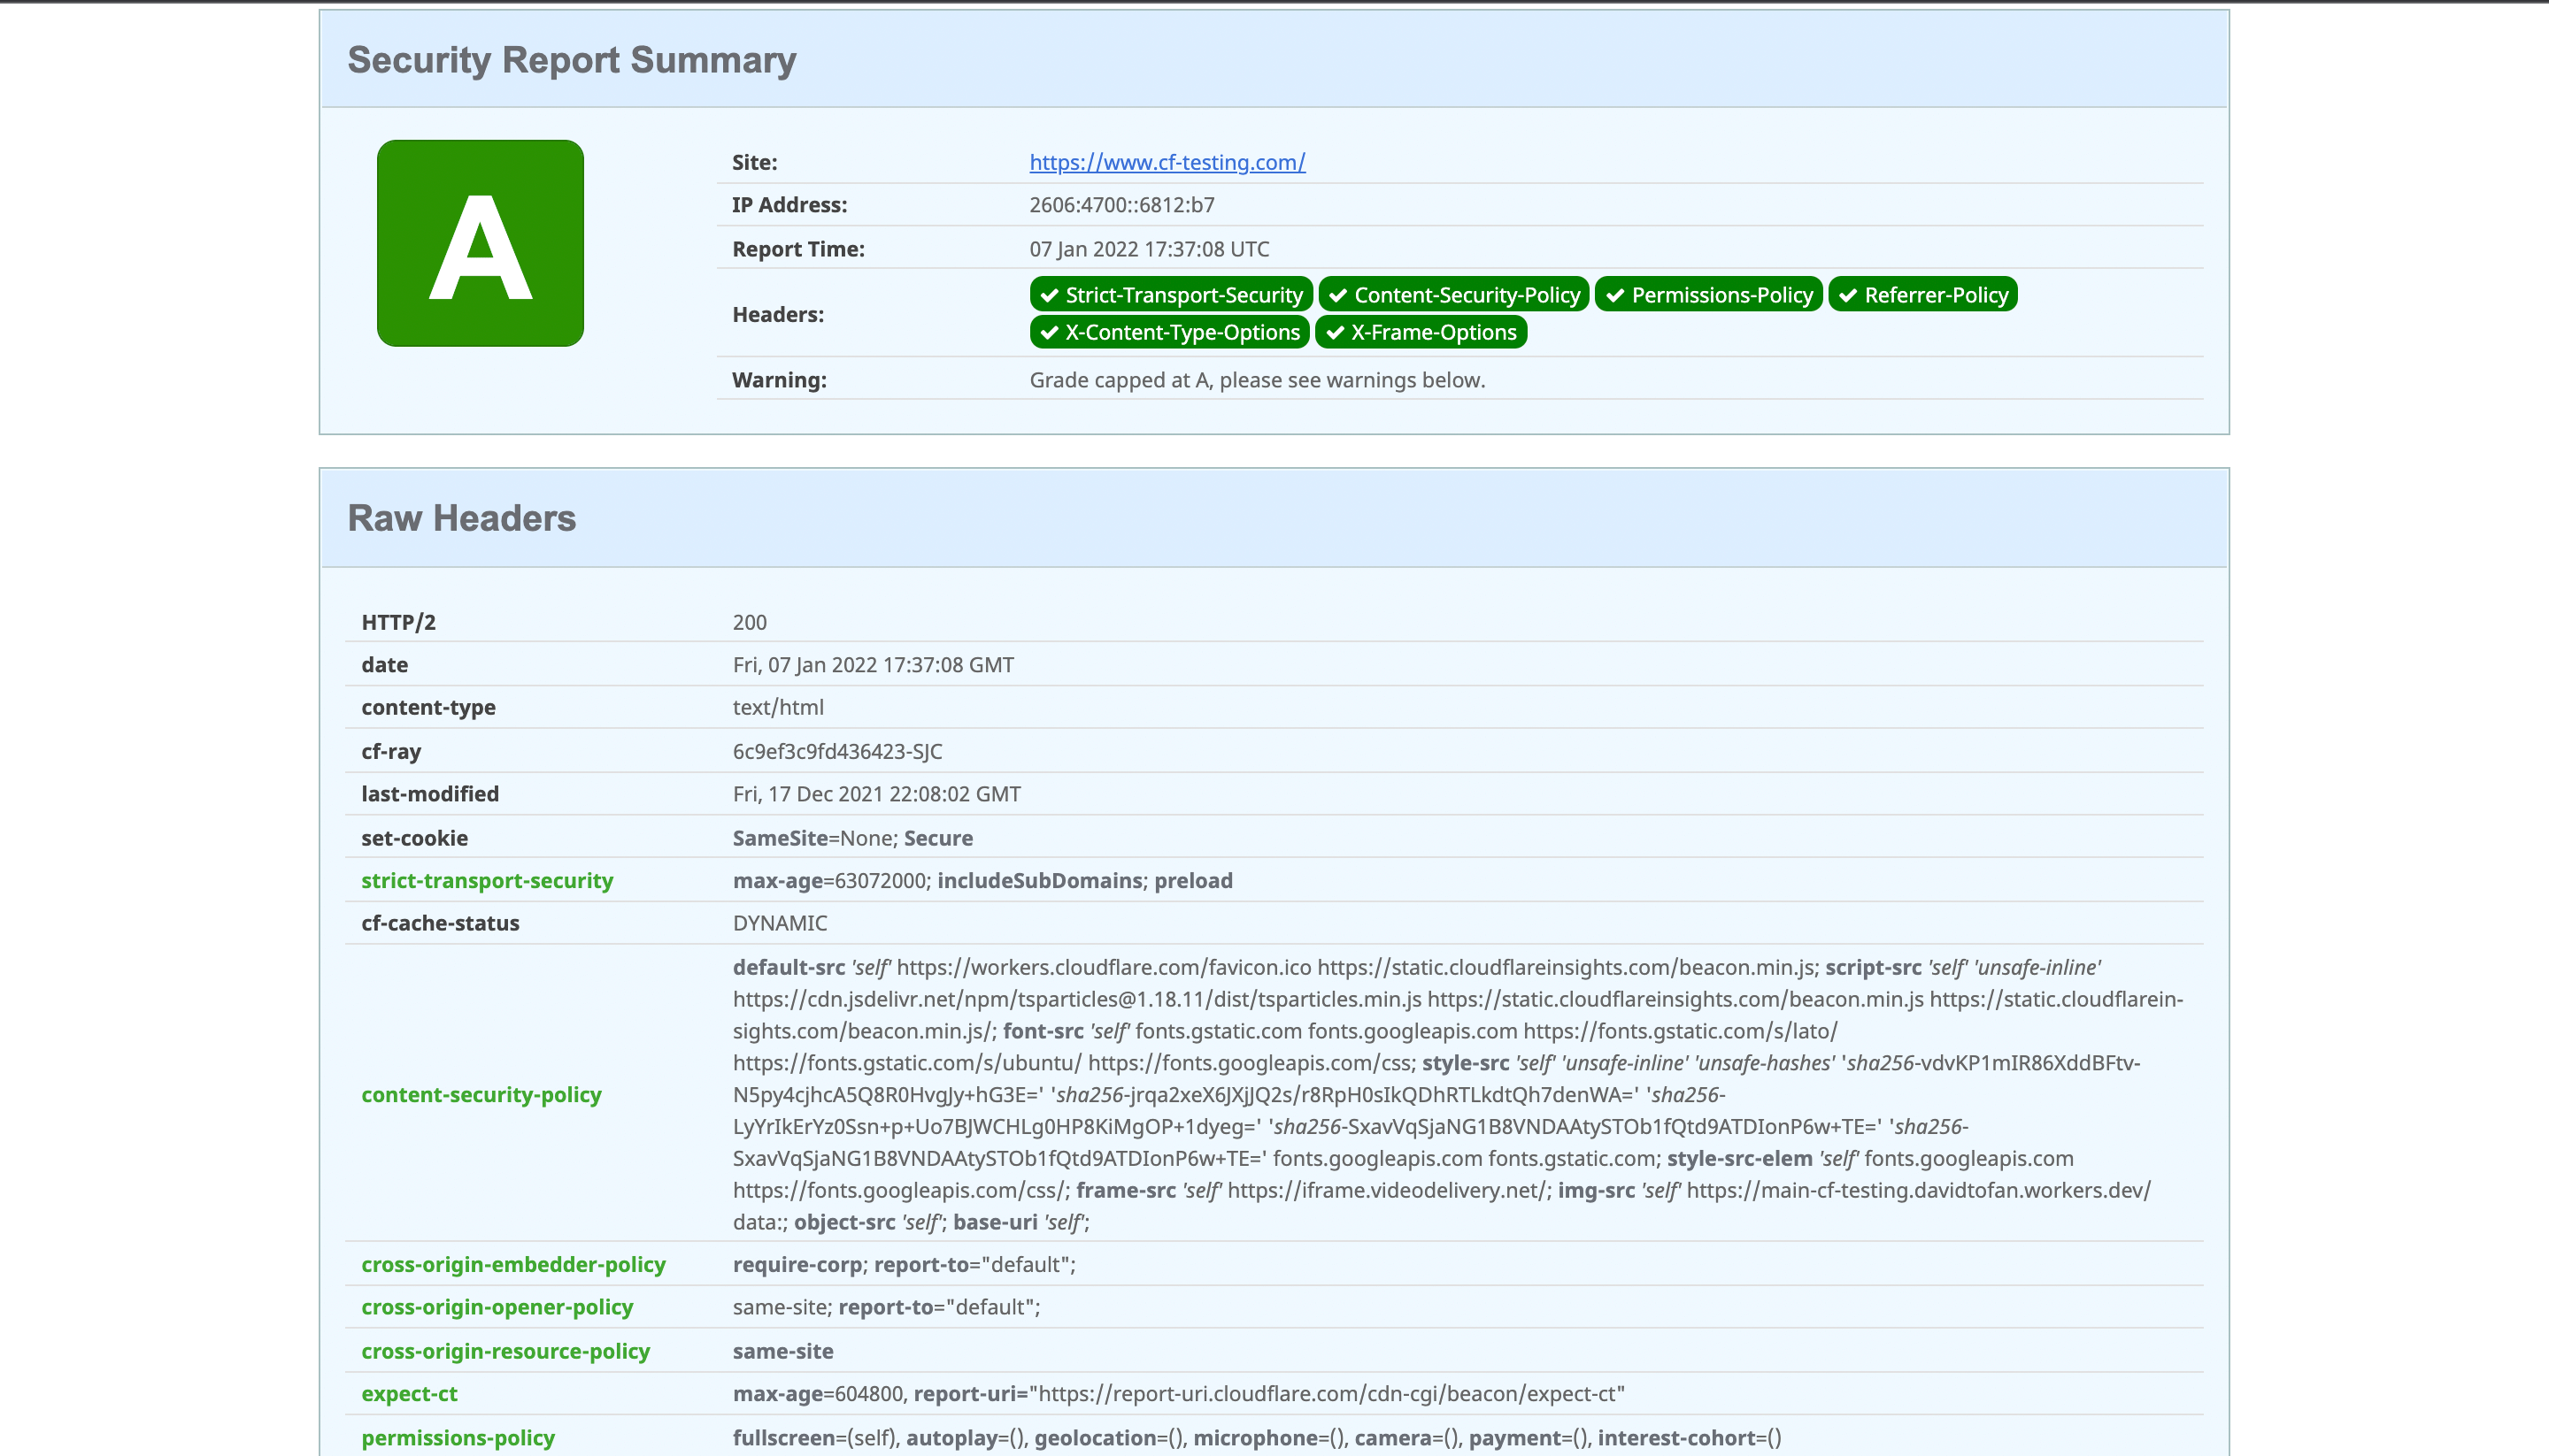Click the Content-Security-Policy header badge

1453,295
